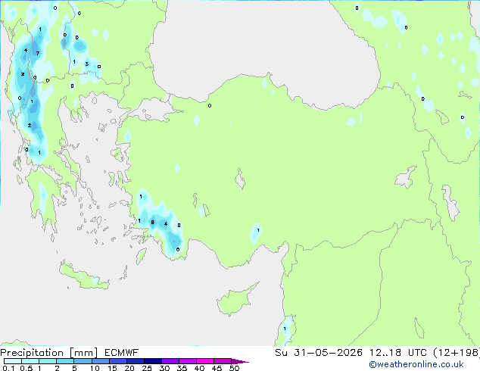Click the 'Su 31-05-2026' date text
The image size is (480, 371).
point(319,353)
